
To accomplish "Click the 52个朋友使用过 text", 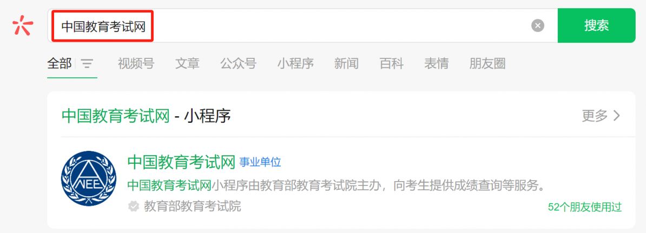I will pos(585,207).
